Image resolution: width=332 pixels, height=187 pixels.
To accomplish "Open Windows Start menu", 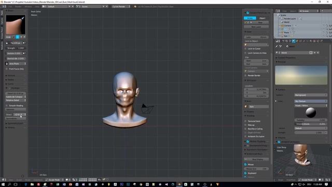I will point(3,184).
